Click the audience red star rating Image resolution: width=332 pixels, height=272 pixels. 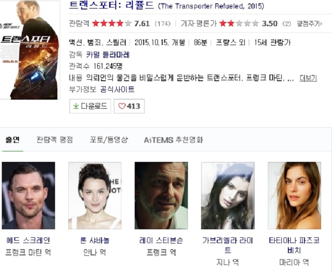tap(112, 23)
